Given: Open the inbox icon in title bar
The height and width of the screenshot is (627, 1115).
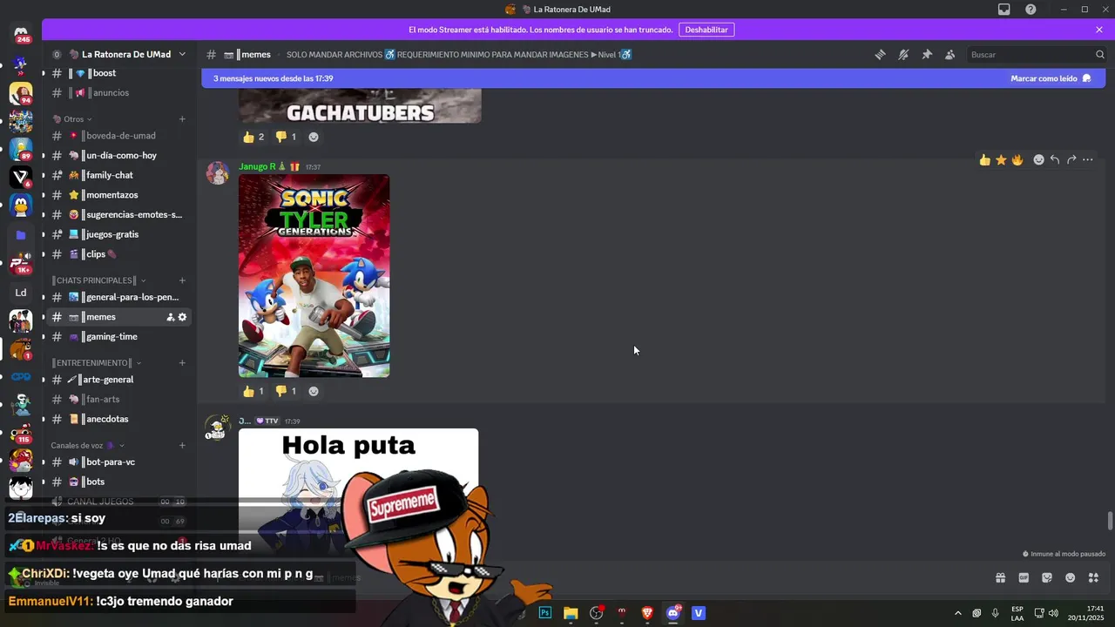Looking at the screenshot, I should (x=1004, y=10).
